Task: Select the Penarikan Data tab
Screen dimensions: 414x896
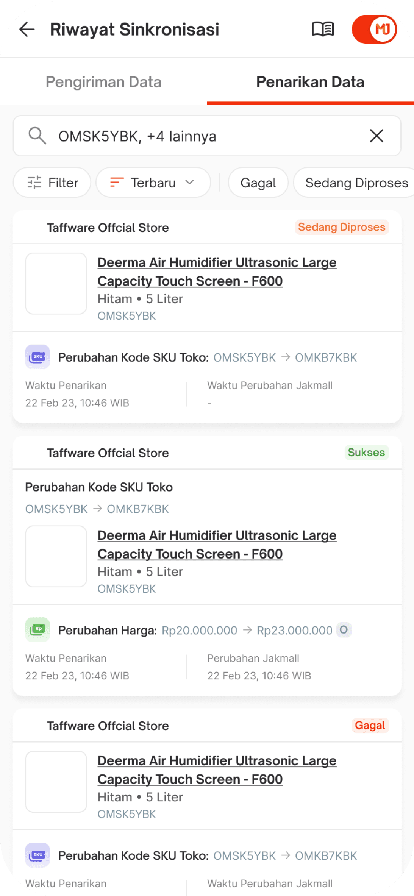Action: 310,82
